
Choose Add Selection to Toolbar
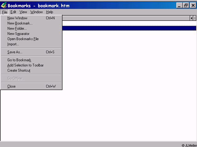31,65
